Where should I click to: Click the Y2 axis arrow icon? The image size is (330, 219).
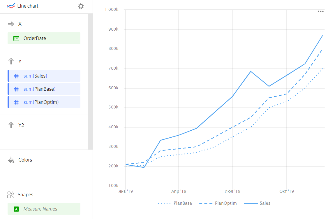click(11, 125)
